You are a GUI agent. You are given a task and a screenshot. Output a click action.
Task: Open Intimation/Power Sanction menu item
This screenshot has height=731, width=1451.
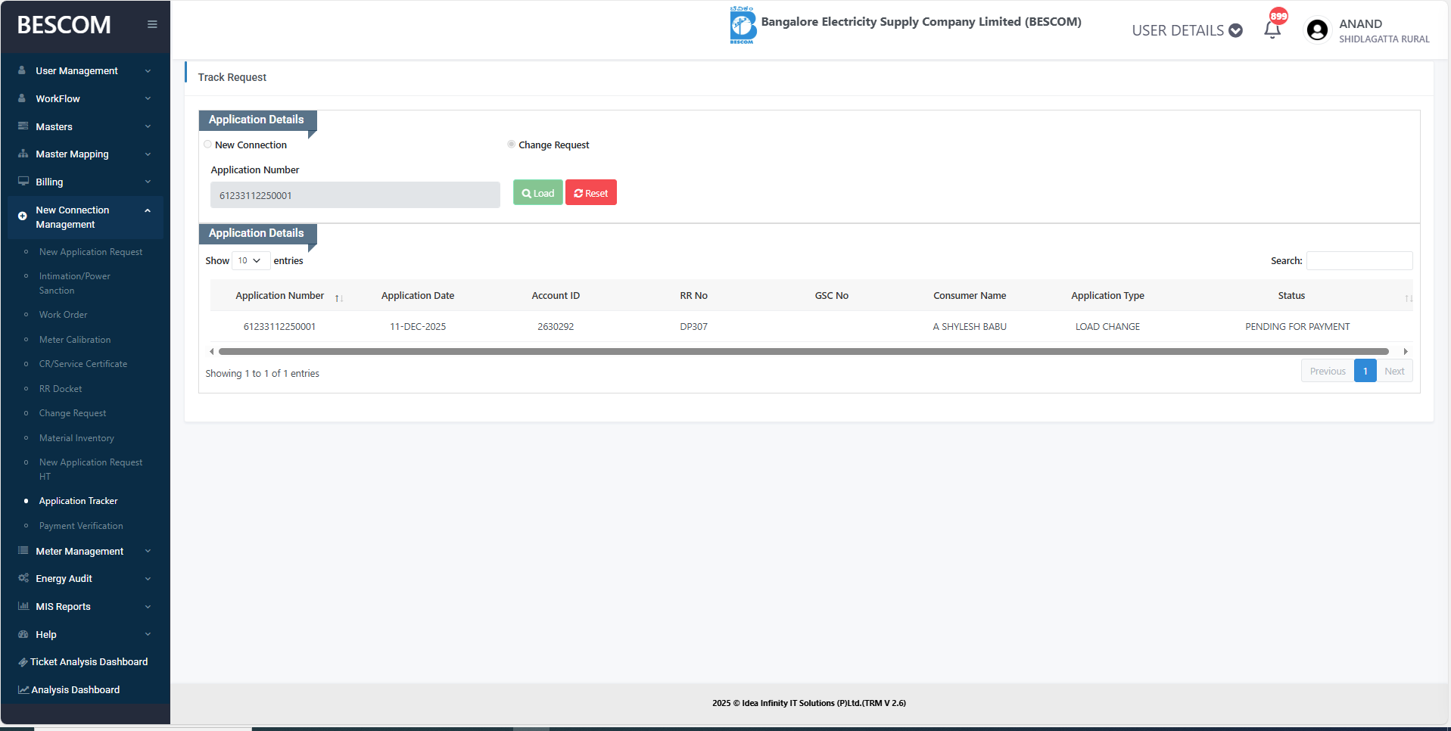pos(75,283)
